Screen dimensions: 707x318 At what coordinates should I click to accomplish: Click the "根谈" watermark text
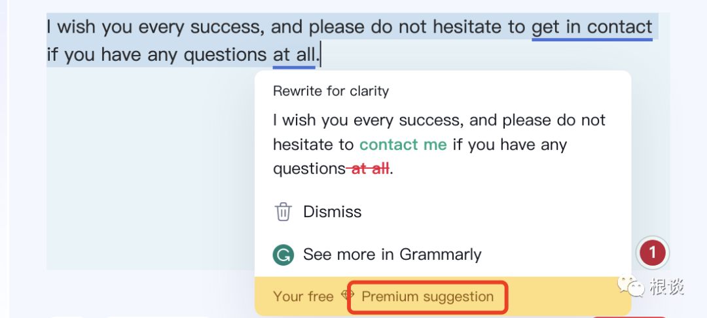point(666,287)
